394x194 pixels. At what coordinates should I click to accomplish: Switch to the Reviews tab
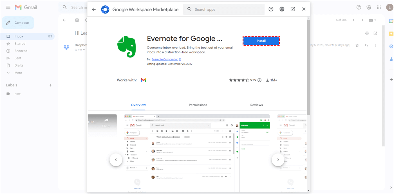pos(257,105)
